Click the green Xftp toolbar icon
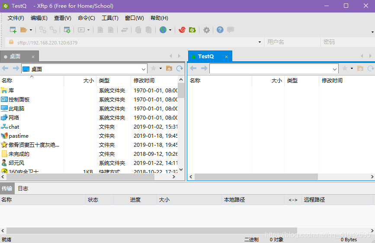 coord(192,30)
